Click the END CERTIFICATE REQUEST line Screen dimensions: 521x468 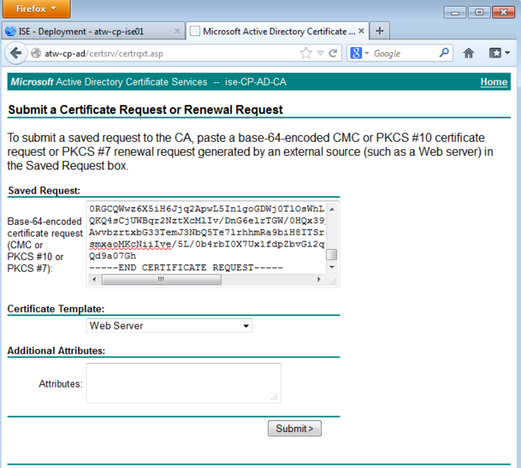coord(186,268)
